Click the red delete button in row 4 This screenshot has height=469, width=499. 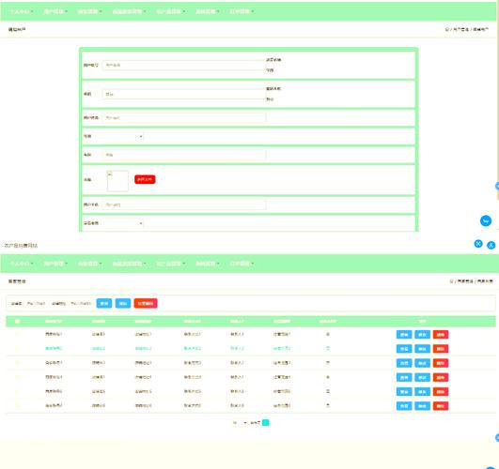coord(441,377)
